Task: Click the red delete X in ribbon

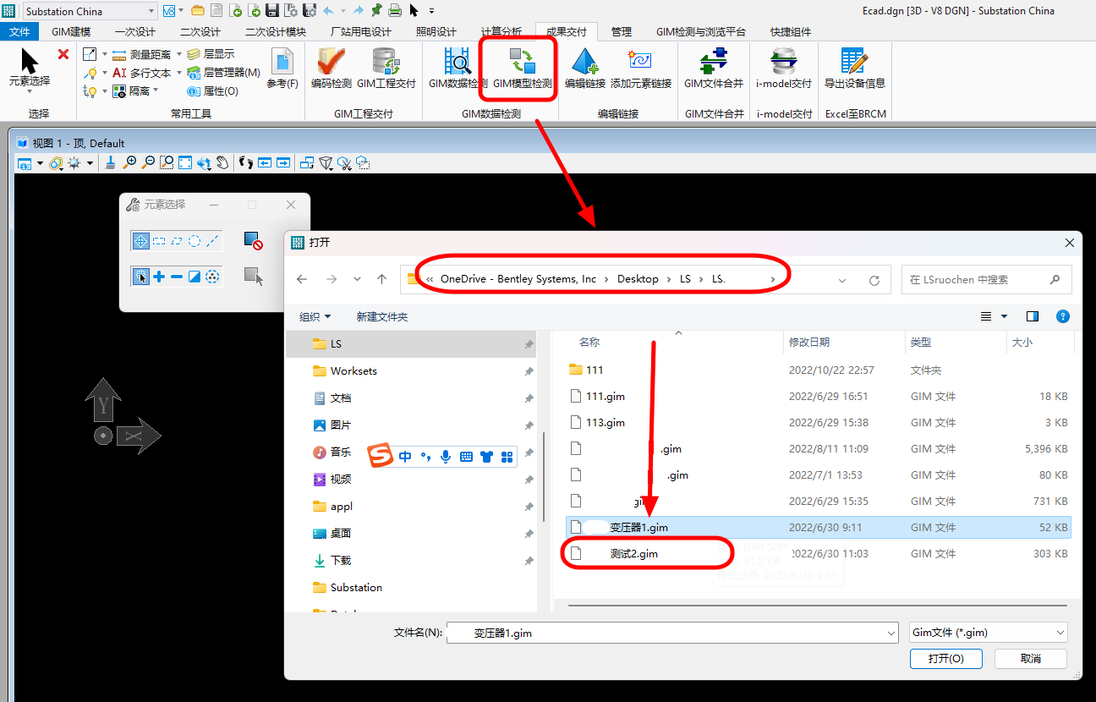Action: (x=63, y=54)
